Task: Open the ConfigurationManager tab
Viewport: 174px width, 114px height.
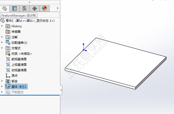Action: click(25, 8)
